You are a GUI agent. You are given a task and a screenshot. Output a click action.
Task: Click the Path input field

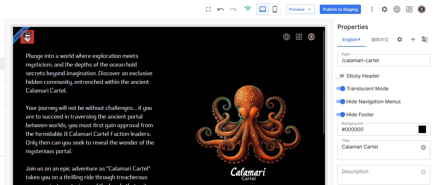point(384,60)
